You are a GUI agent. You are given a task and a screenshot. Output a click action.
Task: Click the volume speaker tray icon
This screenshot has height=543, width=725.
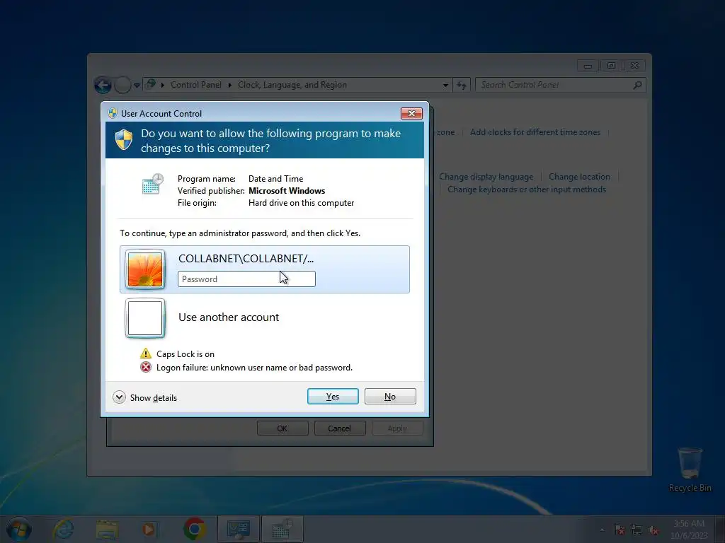[x=653, y=530]
